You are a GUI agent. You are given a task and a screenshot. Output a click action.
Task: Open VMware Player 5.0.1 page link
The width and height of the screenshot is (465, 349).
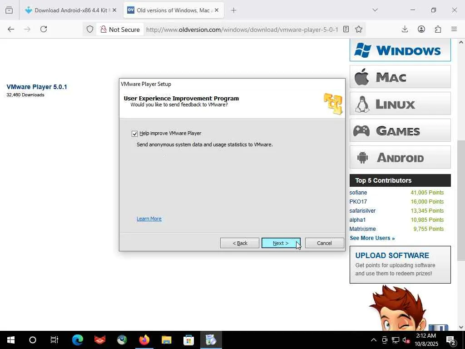(37, 87)
